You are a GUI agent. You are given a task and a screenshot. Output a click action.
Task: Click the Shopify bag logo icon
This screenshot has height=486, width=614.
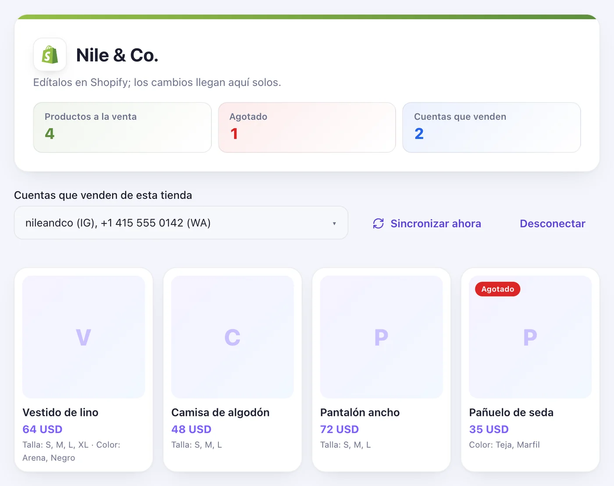50,55
